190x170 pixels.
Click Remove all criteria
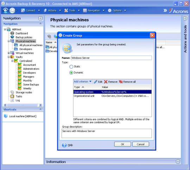pos(127,82)
